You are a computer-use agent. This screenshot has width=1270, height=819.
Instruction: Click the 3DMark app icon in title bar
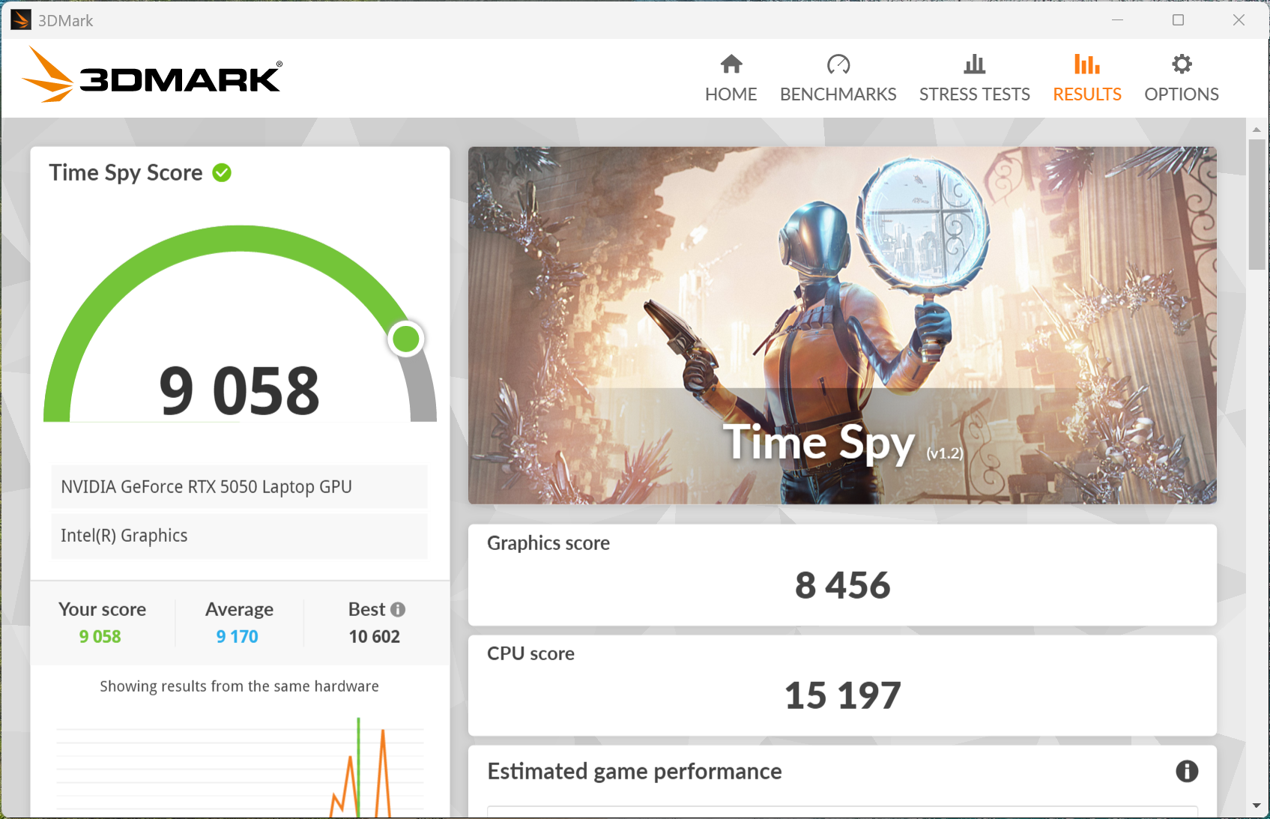click(21, 20)
